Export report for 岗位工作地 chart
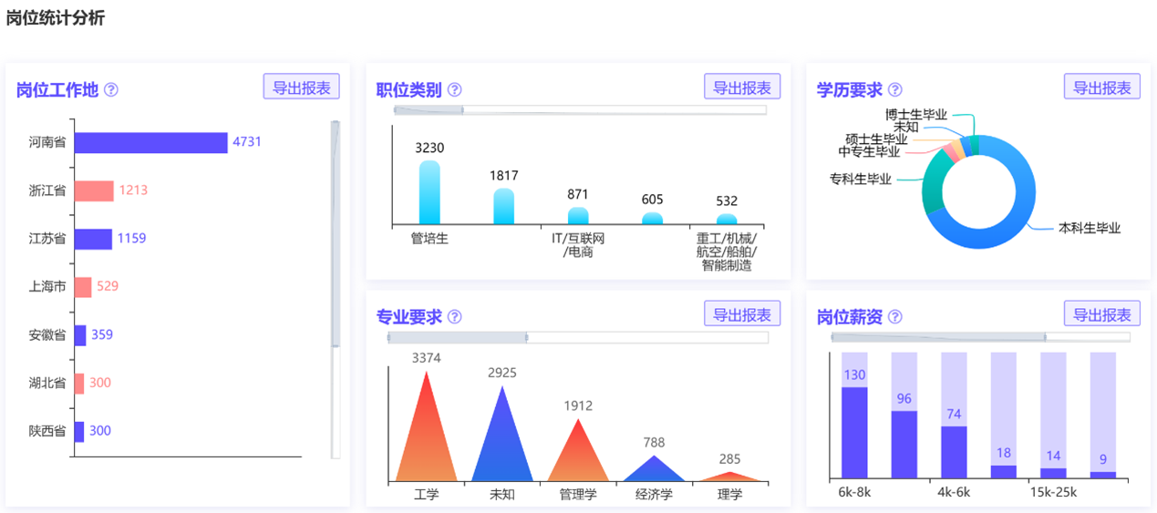This screenshot has height=513, width=1157. (x=301, y=87)
